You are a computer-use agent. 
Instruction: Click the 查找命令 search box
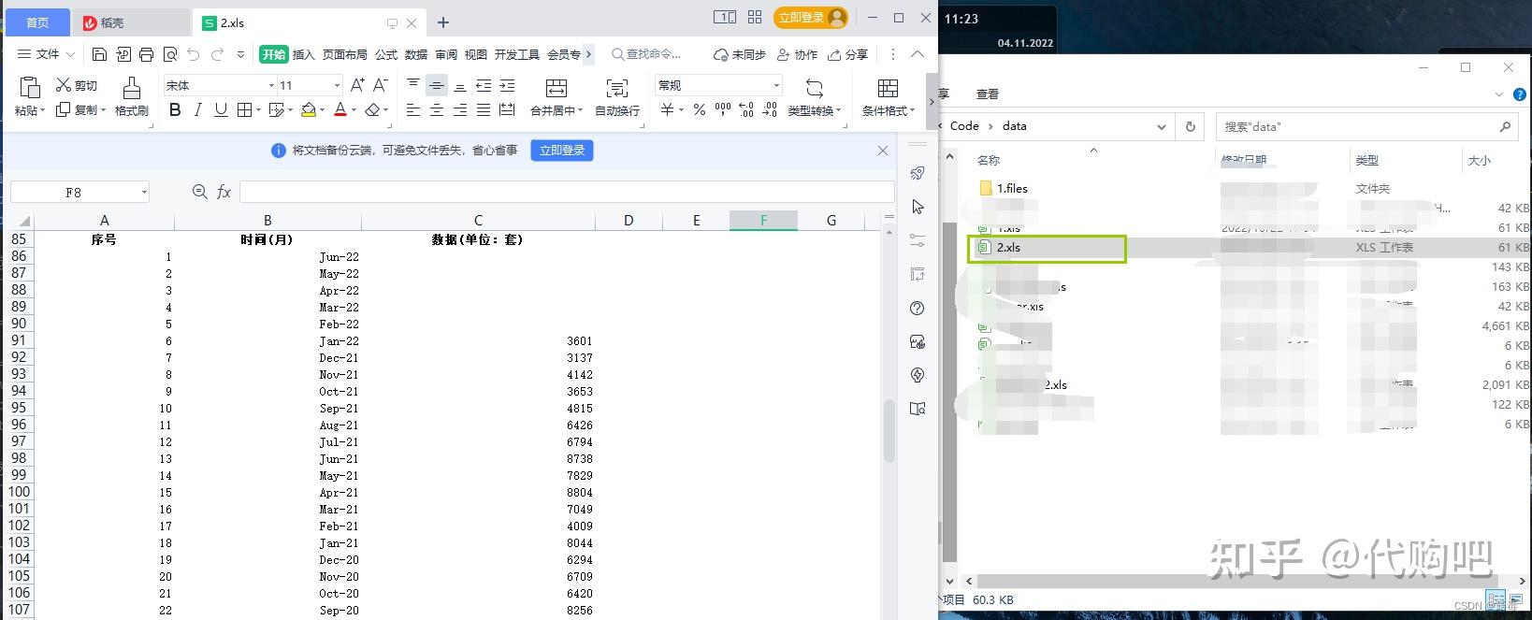point(647,54)
